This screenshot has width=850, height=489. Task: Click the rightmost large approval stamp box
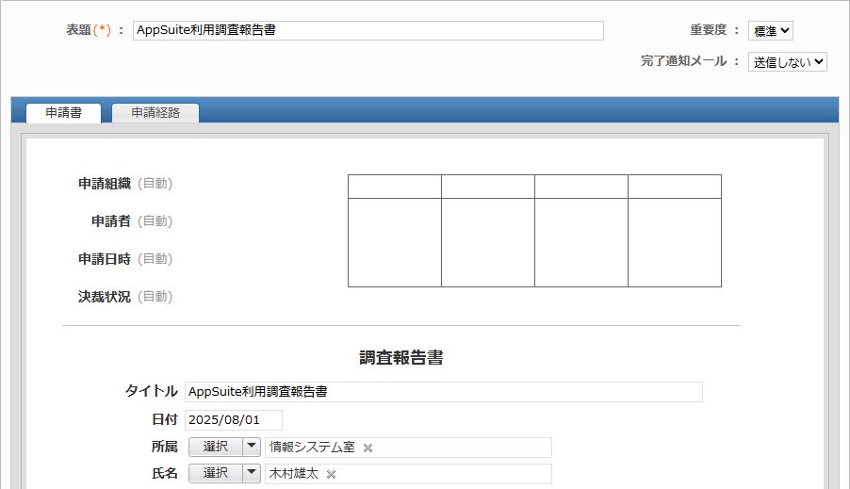click(674, 242)
